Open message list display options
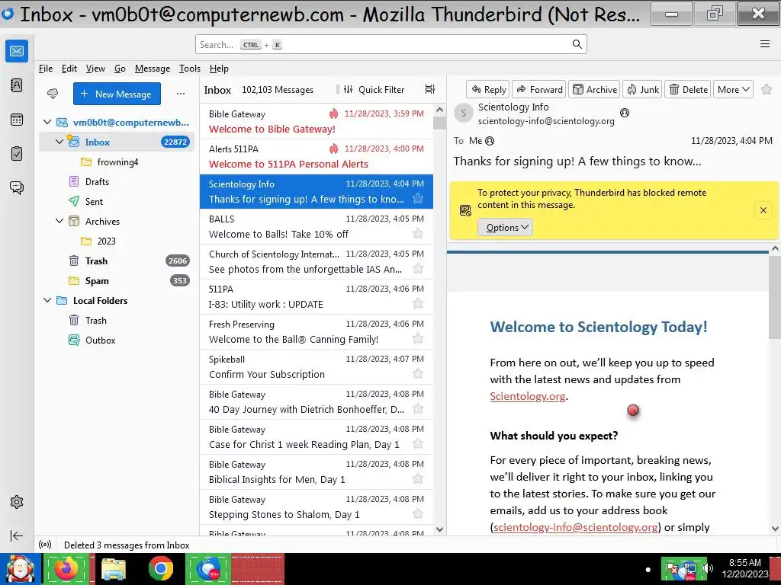 430,90
